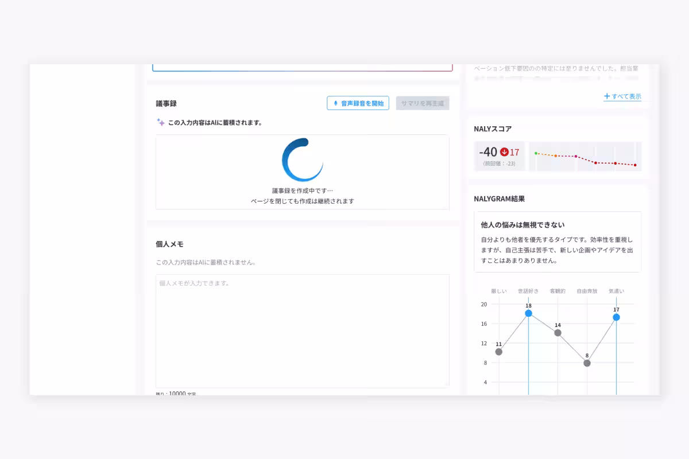Click the green starting dot on the NALYスコア trend
This screenshot has width=689, height=459.
click(537, 153)
